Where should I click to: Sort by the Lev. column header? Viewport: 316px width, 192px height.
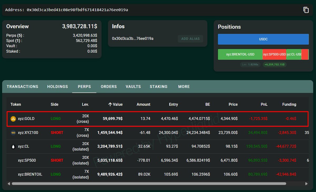point(85,104)
